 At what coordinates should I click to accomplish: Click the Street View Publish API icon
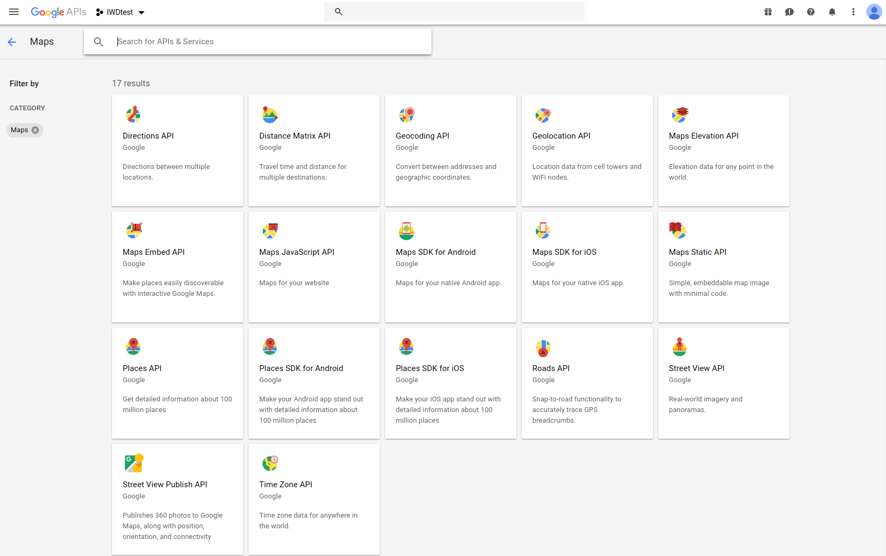point(134,463)
